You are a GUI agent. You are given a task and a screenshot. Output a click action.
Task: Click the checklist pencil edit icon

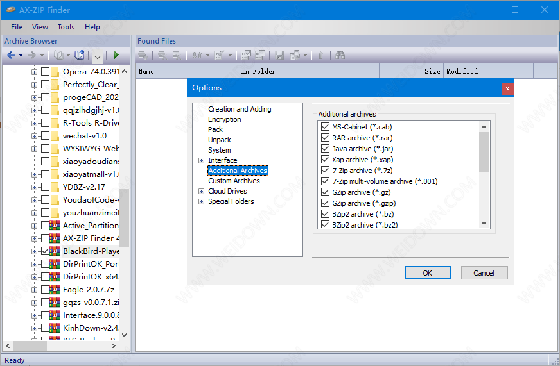pyautogui.click(x=219, y=55)
